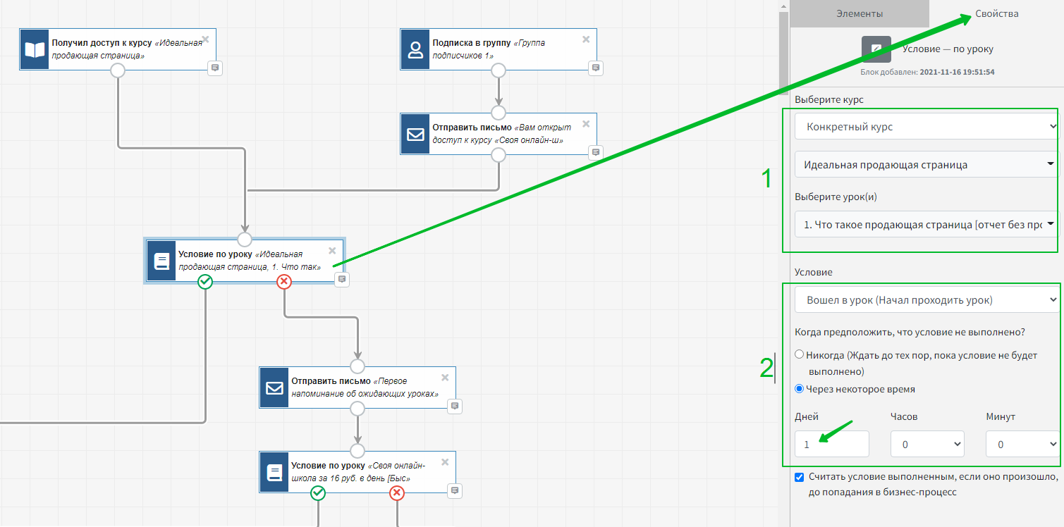
Task: Open 'Конкретный курс' dropdown
Action: coord(926,127)
